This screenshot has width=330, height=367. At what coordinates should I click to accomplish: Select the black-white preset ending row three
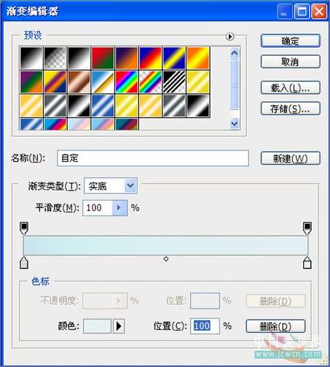click(x=198, y=105)
